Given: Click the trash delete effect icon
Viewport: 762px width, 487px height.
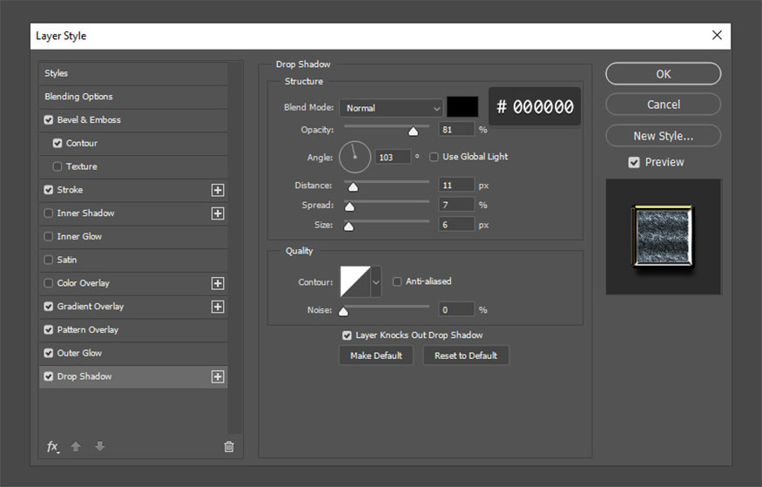Looking at the screenshot, I should [229, 447].
